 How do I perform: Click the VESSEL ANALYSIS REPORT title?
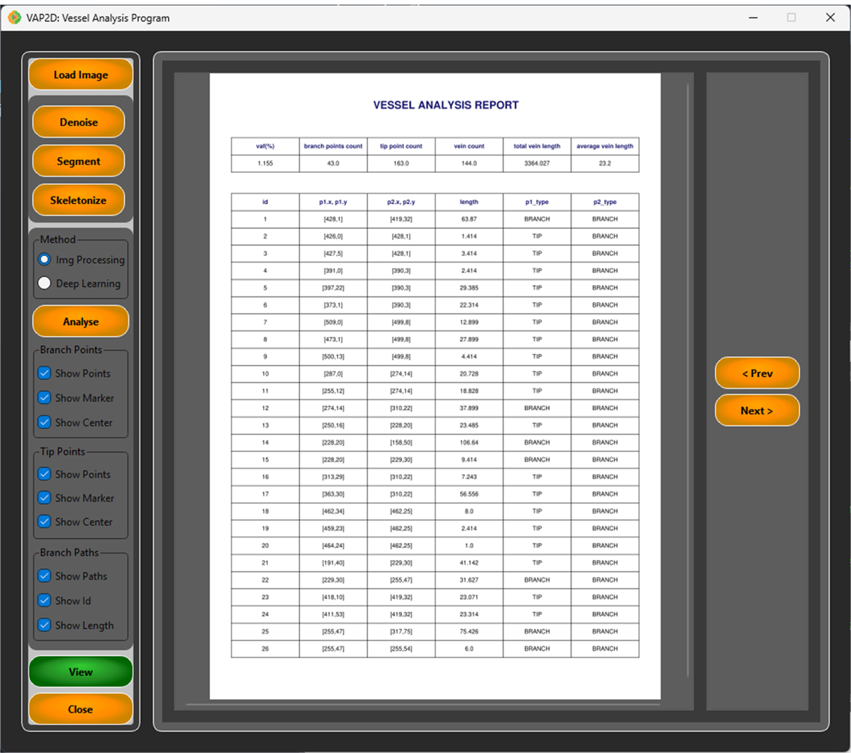tap(446, 105)
